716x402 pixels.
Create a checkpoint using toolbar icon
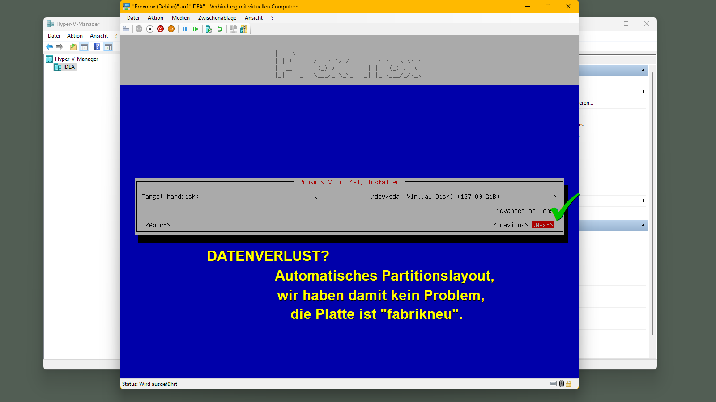click(x=209, y=29)
